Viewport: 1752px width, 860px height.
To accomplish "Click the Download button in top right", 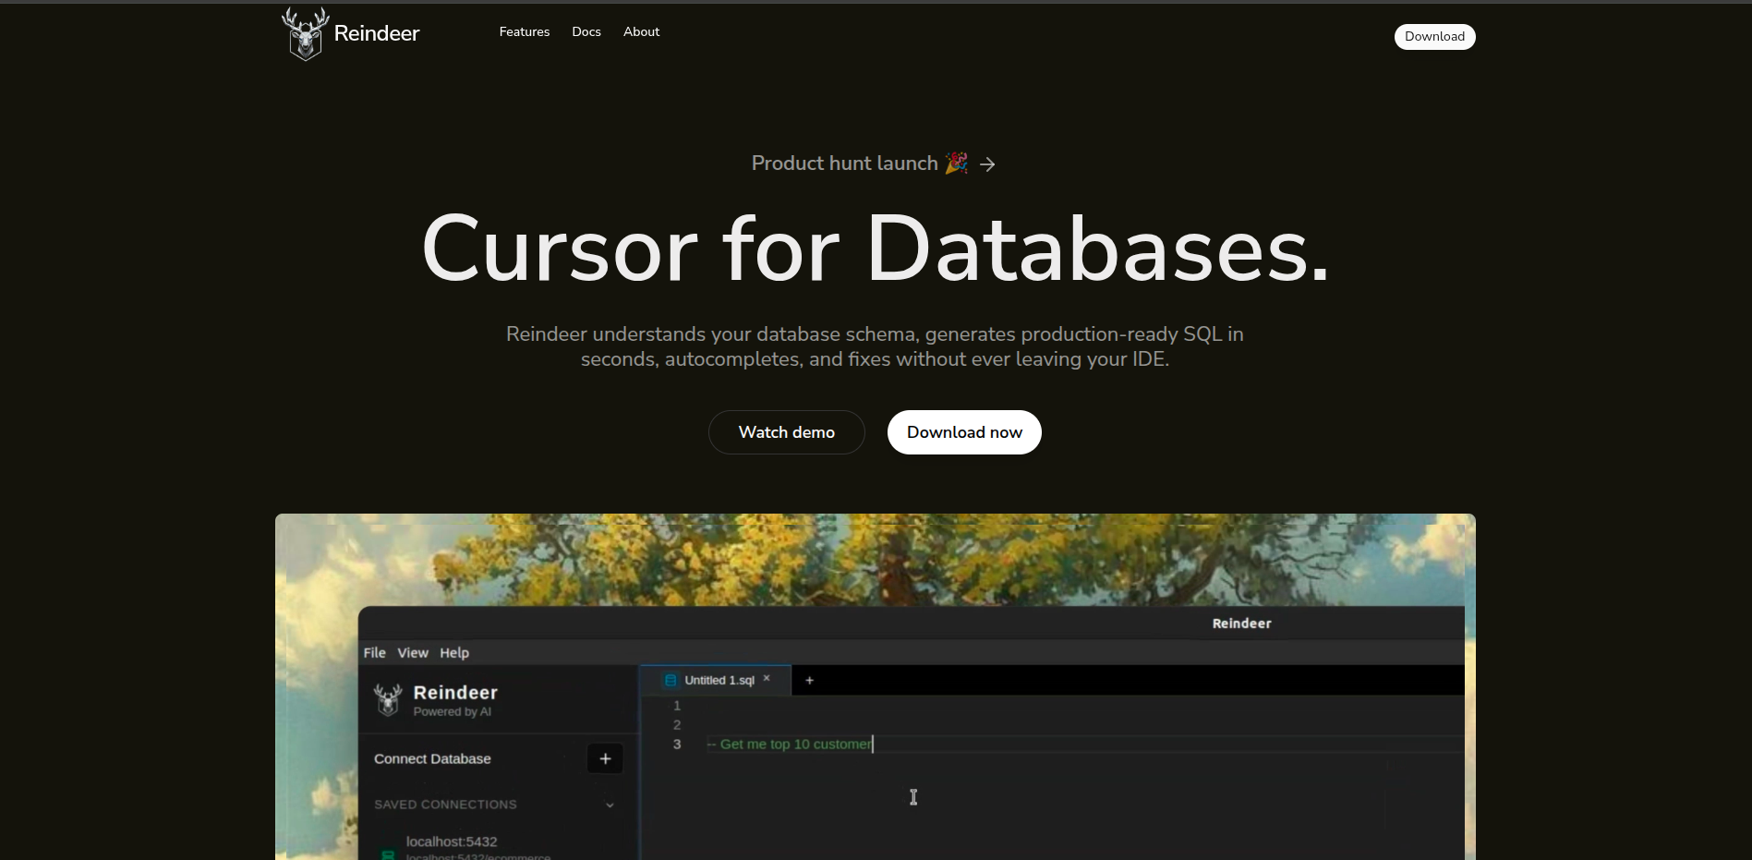I will 1434,37.
